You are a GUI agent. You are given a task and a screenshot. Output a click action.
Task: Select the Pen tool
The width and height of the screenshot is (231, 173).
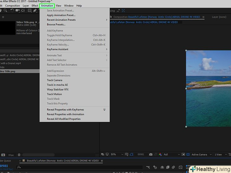click(36, 10)
